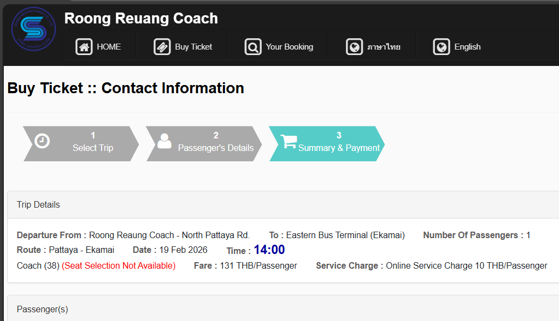Click the clock icon on Select Trip step
The height and width of the screenshot is (321, 559).
42,141
